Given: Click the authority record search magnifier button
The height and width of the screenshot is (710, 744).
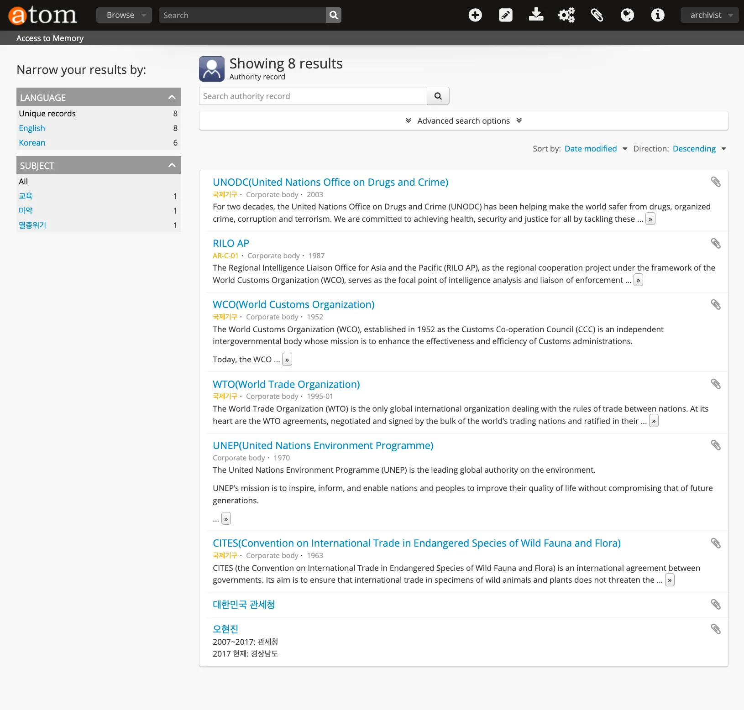Looking at the screenshot, I should [x=438, y=96].
